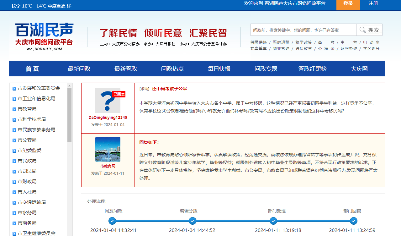Select 市交通运输局 in the department list
The height and width of the screenshot is (236, 401).
32,202
